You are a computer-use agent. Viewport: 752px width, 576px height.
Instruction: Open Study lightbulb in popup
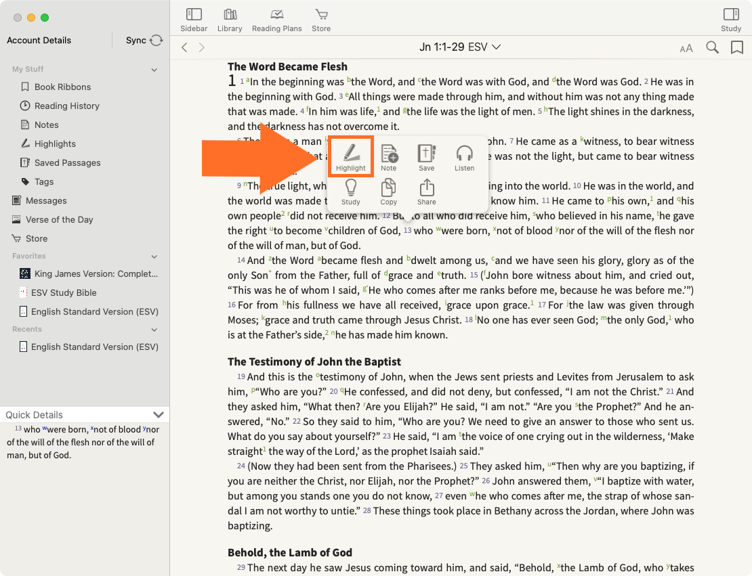click(x=350, y=192)
